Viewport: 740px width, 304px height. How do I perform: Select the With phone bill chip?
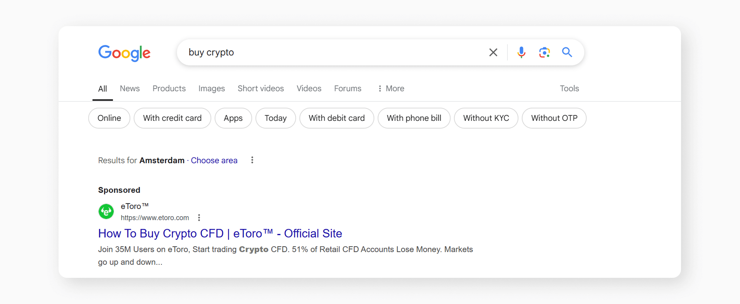coord(414,118)
